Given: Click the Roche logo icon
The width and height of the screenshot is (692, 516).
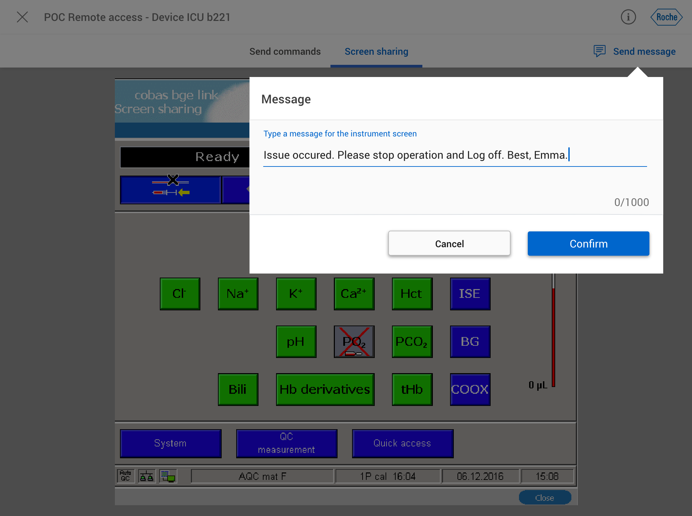Looking at the screenshot, I should coord(666,17).
